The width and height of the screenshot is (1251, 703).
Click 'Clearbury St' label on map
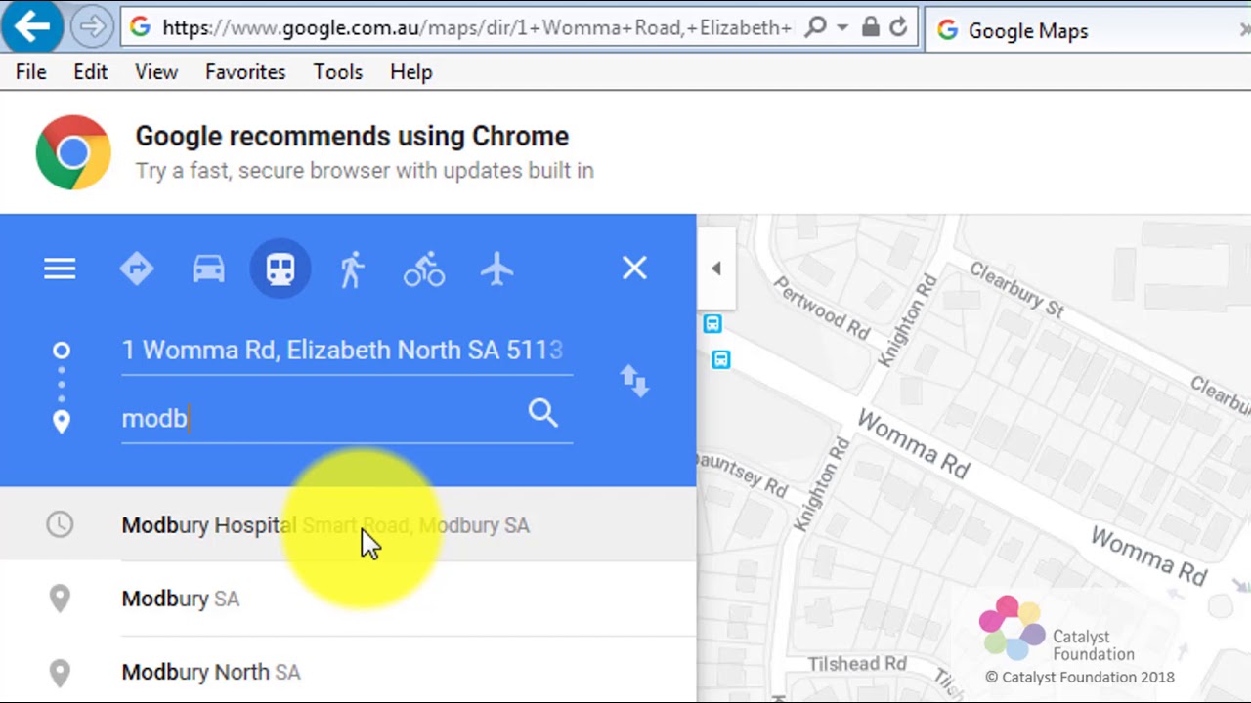(x=1016, y=288)
